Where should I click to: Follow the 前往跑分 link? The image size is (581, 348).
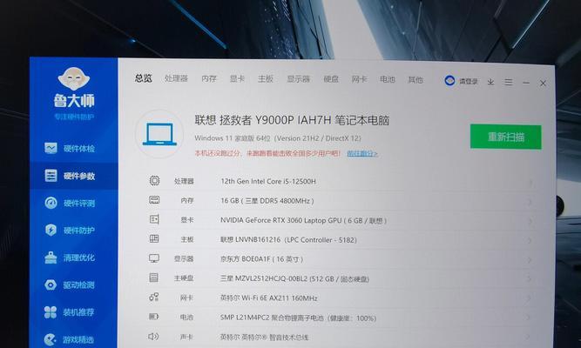tap(362, 153)
